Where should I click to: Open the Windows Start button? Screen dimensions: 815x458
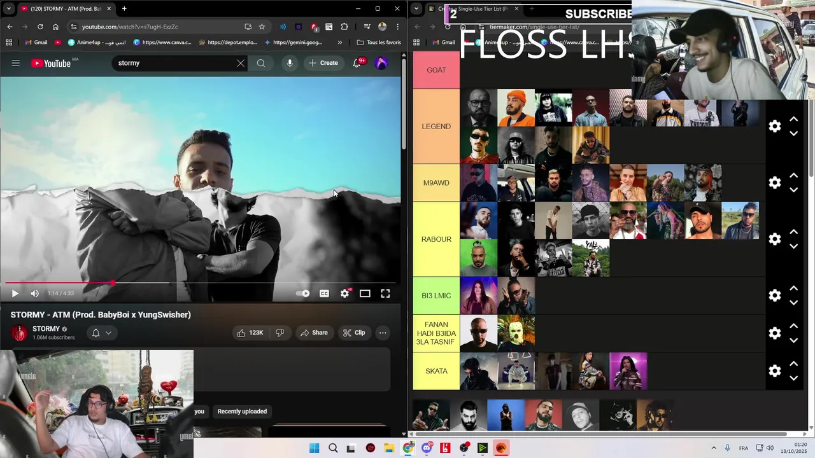click(315, 448)
